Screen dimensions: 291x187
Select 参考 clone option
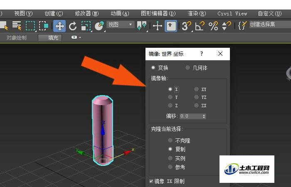(170, 167)
